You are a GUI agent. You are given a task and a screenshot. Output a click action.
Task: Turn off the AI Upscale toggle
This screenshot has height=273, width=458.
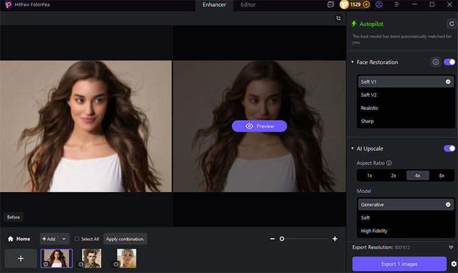point(449,148)
